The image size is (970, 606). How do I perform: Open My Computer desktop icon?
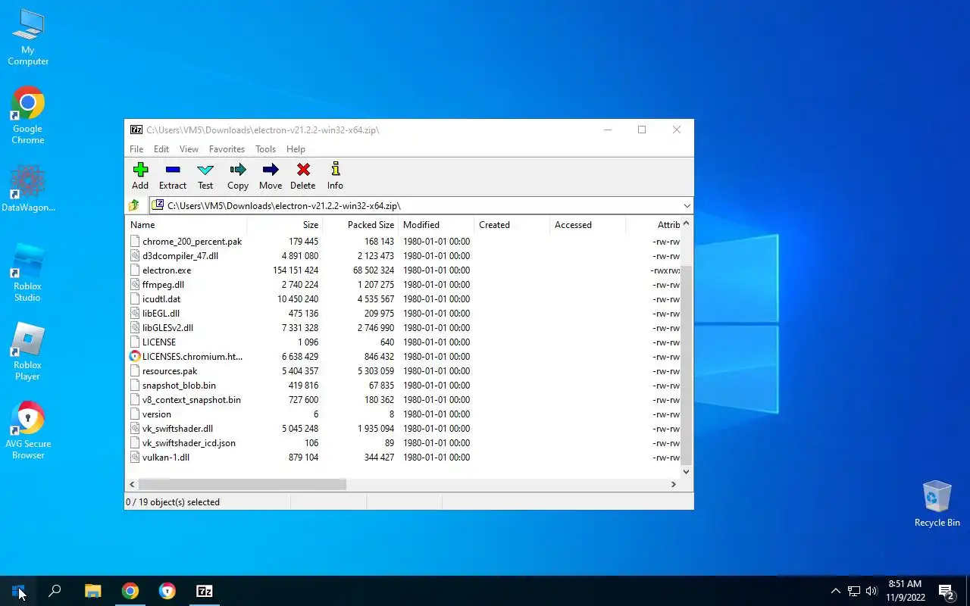coord(28,38)
